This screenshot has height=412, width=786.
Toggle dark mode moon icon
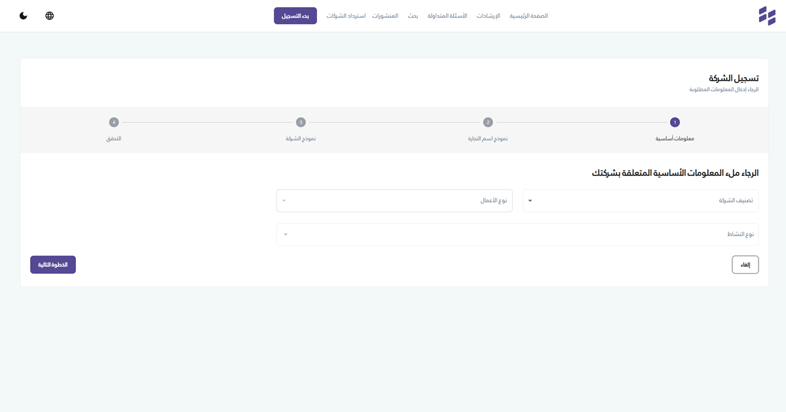click(x=24, y=16)
